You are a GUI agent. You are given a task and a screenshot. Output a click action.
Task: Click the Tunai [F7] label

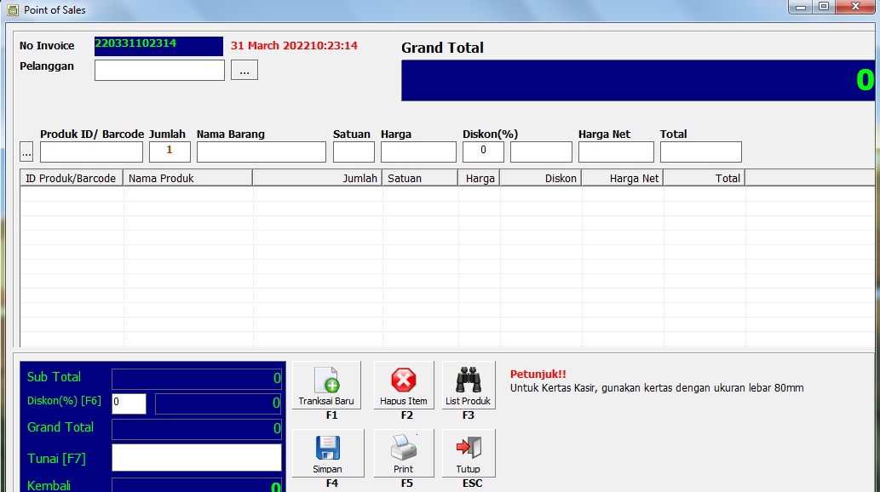[57, 459]
